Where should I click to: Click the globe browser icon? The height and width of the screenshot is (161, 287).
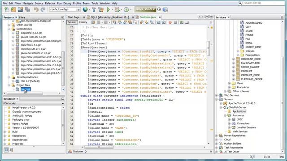coord(85,9)
